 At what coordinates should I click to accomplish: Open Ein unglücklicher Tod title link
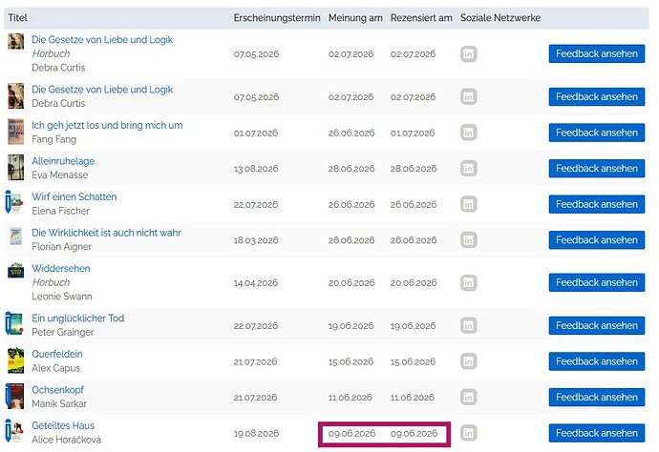(x=77, y=318)
